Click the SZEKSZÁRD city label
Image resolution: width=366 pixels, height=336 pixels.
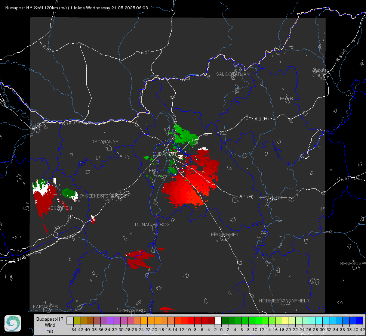coord(132,311)
